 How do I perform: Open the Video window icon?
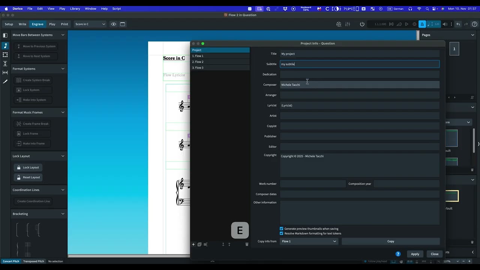tap(339, 24)
